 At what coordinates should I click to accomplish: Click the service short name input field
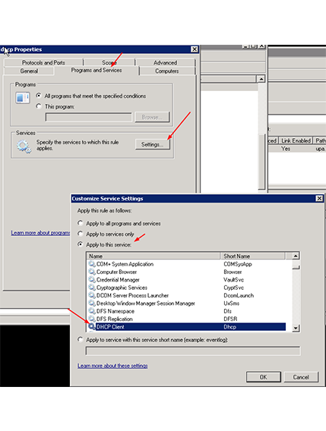pyautogui.click(x=193, y=351)
